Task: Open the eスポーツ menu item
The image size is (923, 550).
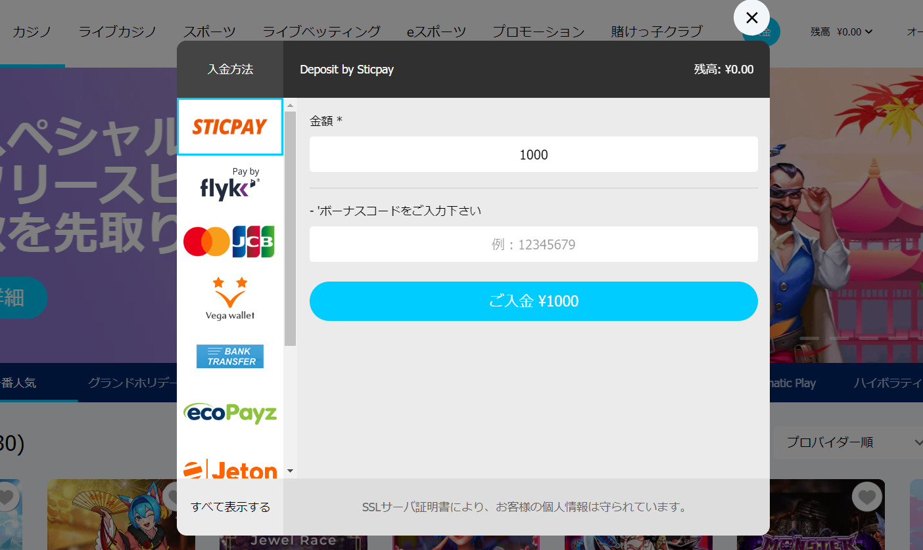Action: point(437,31)
